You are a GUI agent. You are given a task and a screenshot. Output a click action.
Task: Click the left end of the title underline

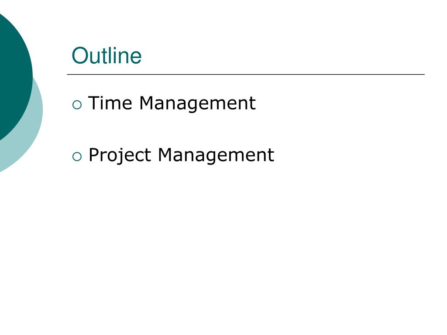click(69, 74)
